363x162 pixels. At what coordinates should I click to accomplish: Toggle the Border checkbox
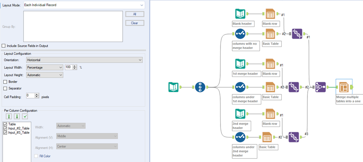pos(5,82)
